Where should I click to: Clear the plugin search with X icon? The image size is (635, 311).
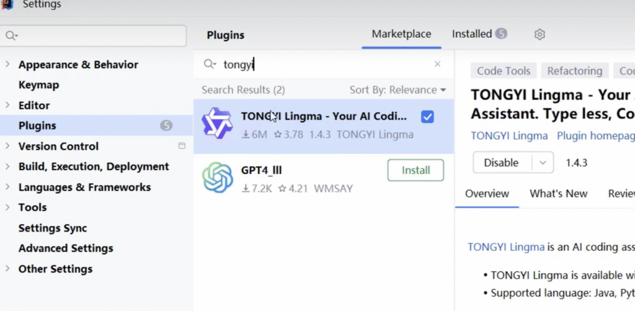437,64
